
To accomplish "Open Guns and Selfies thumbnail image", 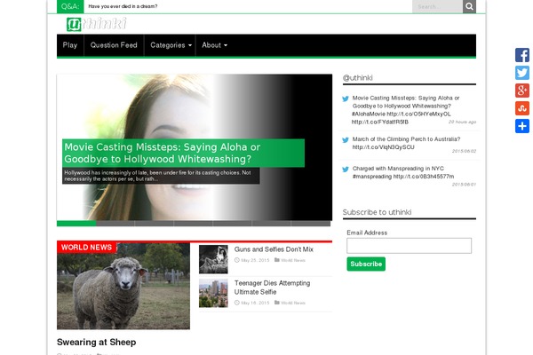I will point(213,259).
